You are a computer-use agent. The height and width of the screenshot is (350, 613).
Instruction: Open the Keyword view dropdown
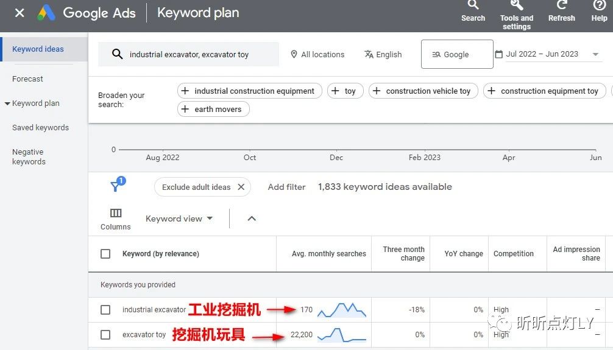point(179,219)
